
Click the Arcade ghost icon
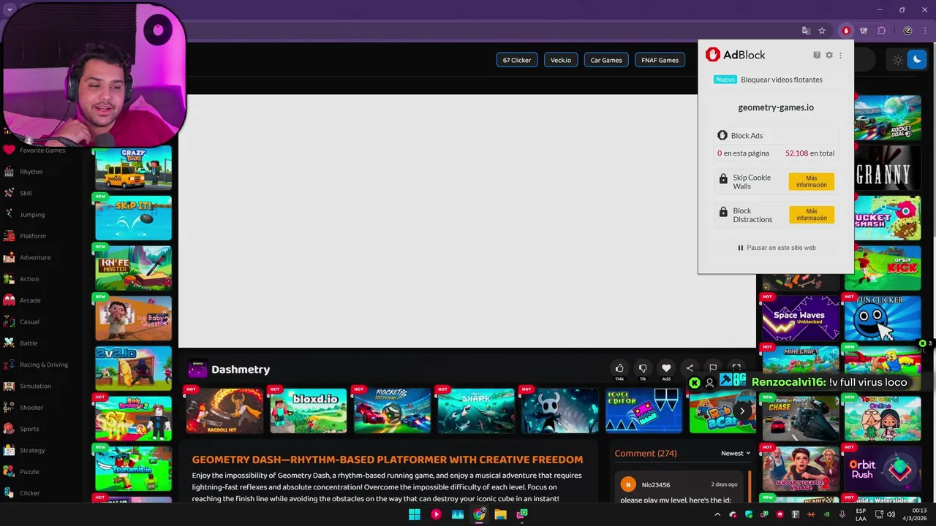(x=9, y=300)
